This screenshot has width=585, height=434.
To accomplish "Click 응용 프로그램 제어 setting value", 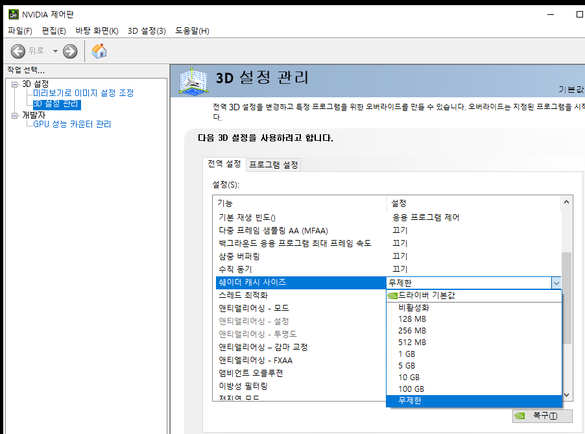I will coord(425,217).
